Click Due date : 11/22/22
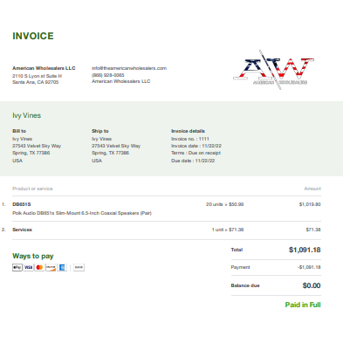343x350 pixels. 193,161
